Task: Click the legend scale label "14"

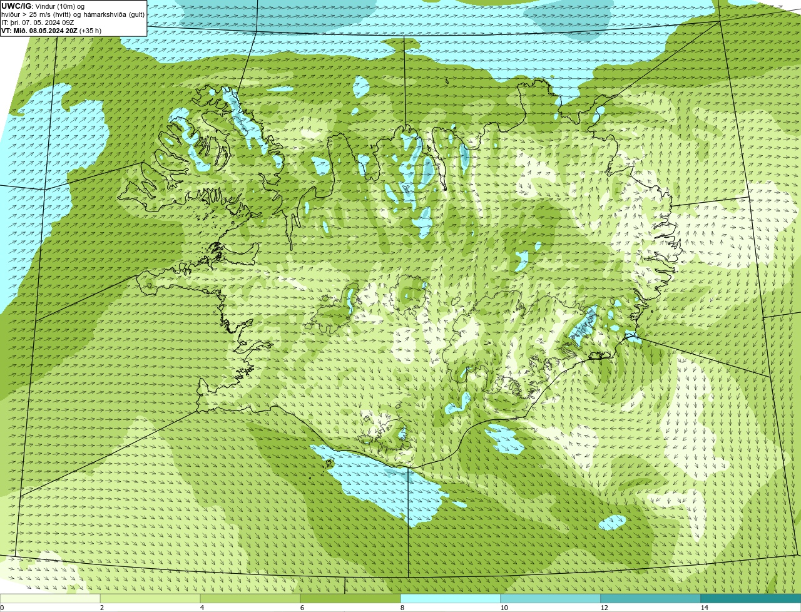Action: (x=704, y=608)
